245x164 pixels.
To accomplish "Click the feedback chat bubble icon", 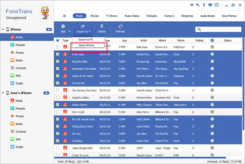I will pos(210,5).
